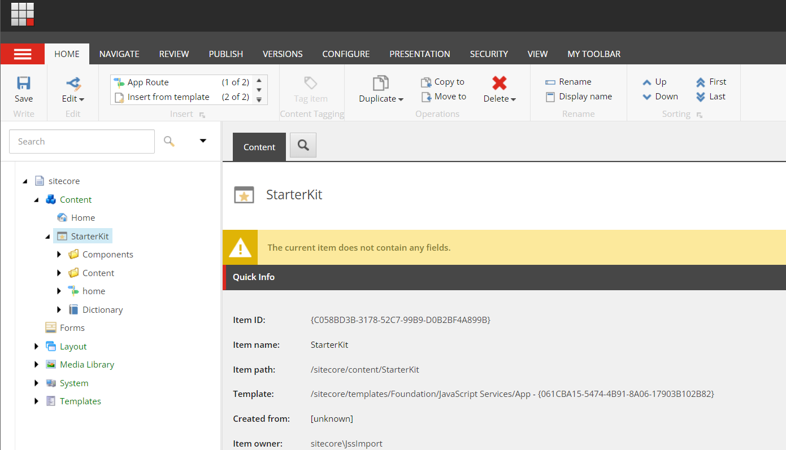
Task: Click the Tag item icon
Action: 311,84
